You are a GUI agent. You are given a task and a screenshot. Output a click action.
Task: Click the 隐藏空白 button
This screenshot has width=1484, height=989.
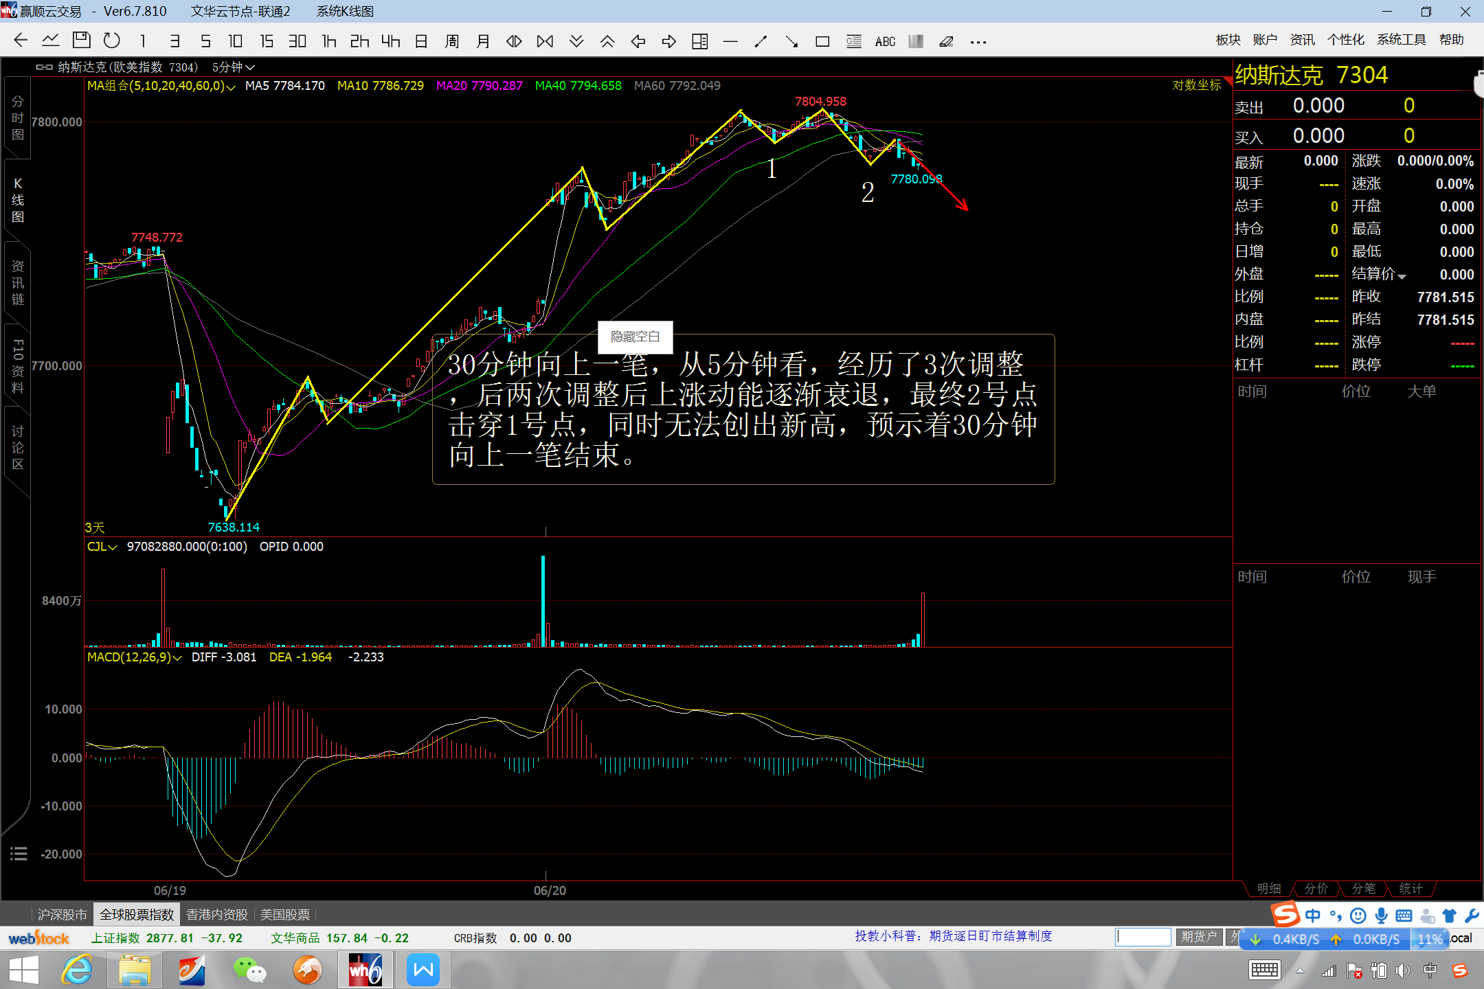coord(635,337)
